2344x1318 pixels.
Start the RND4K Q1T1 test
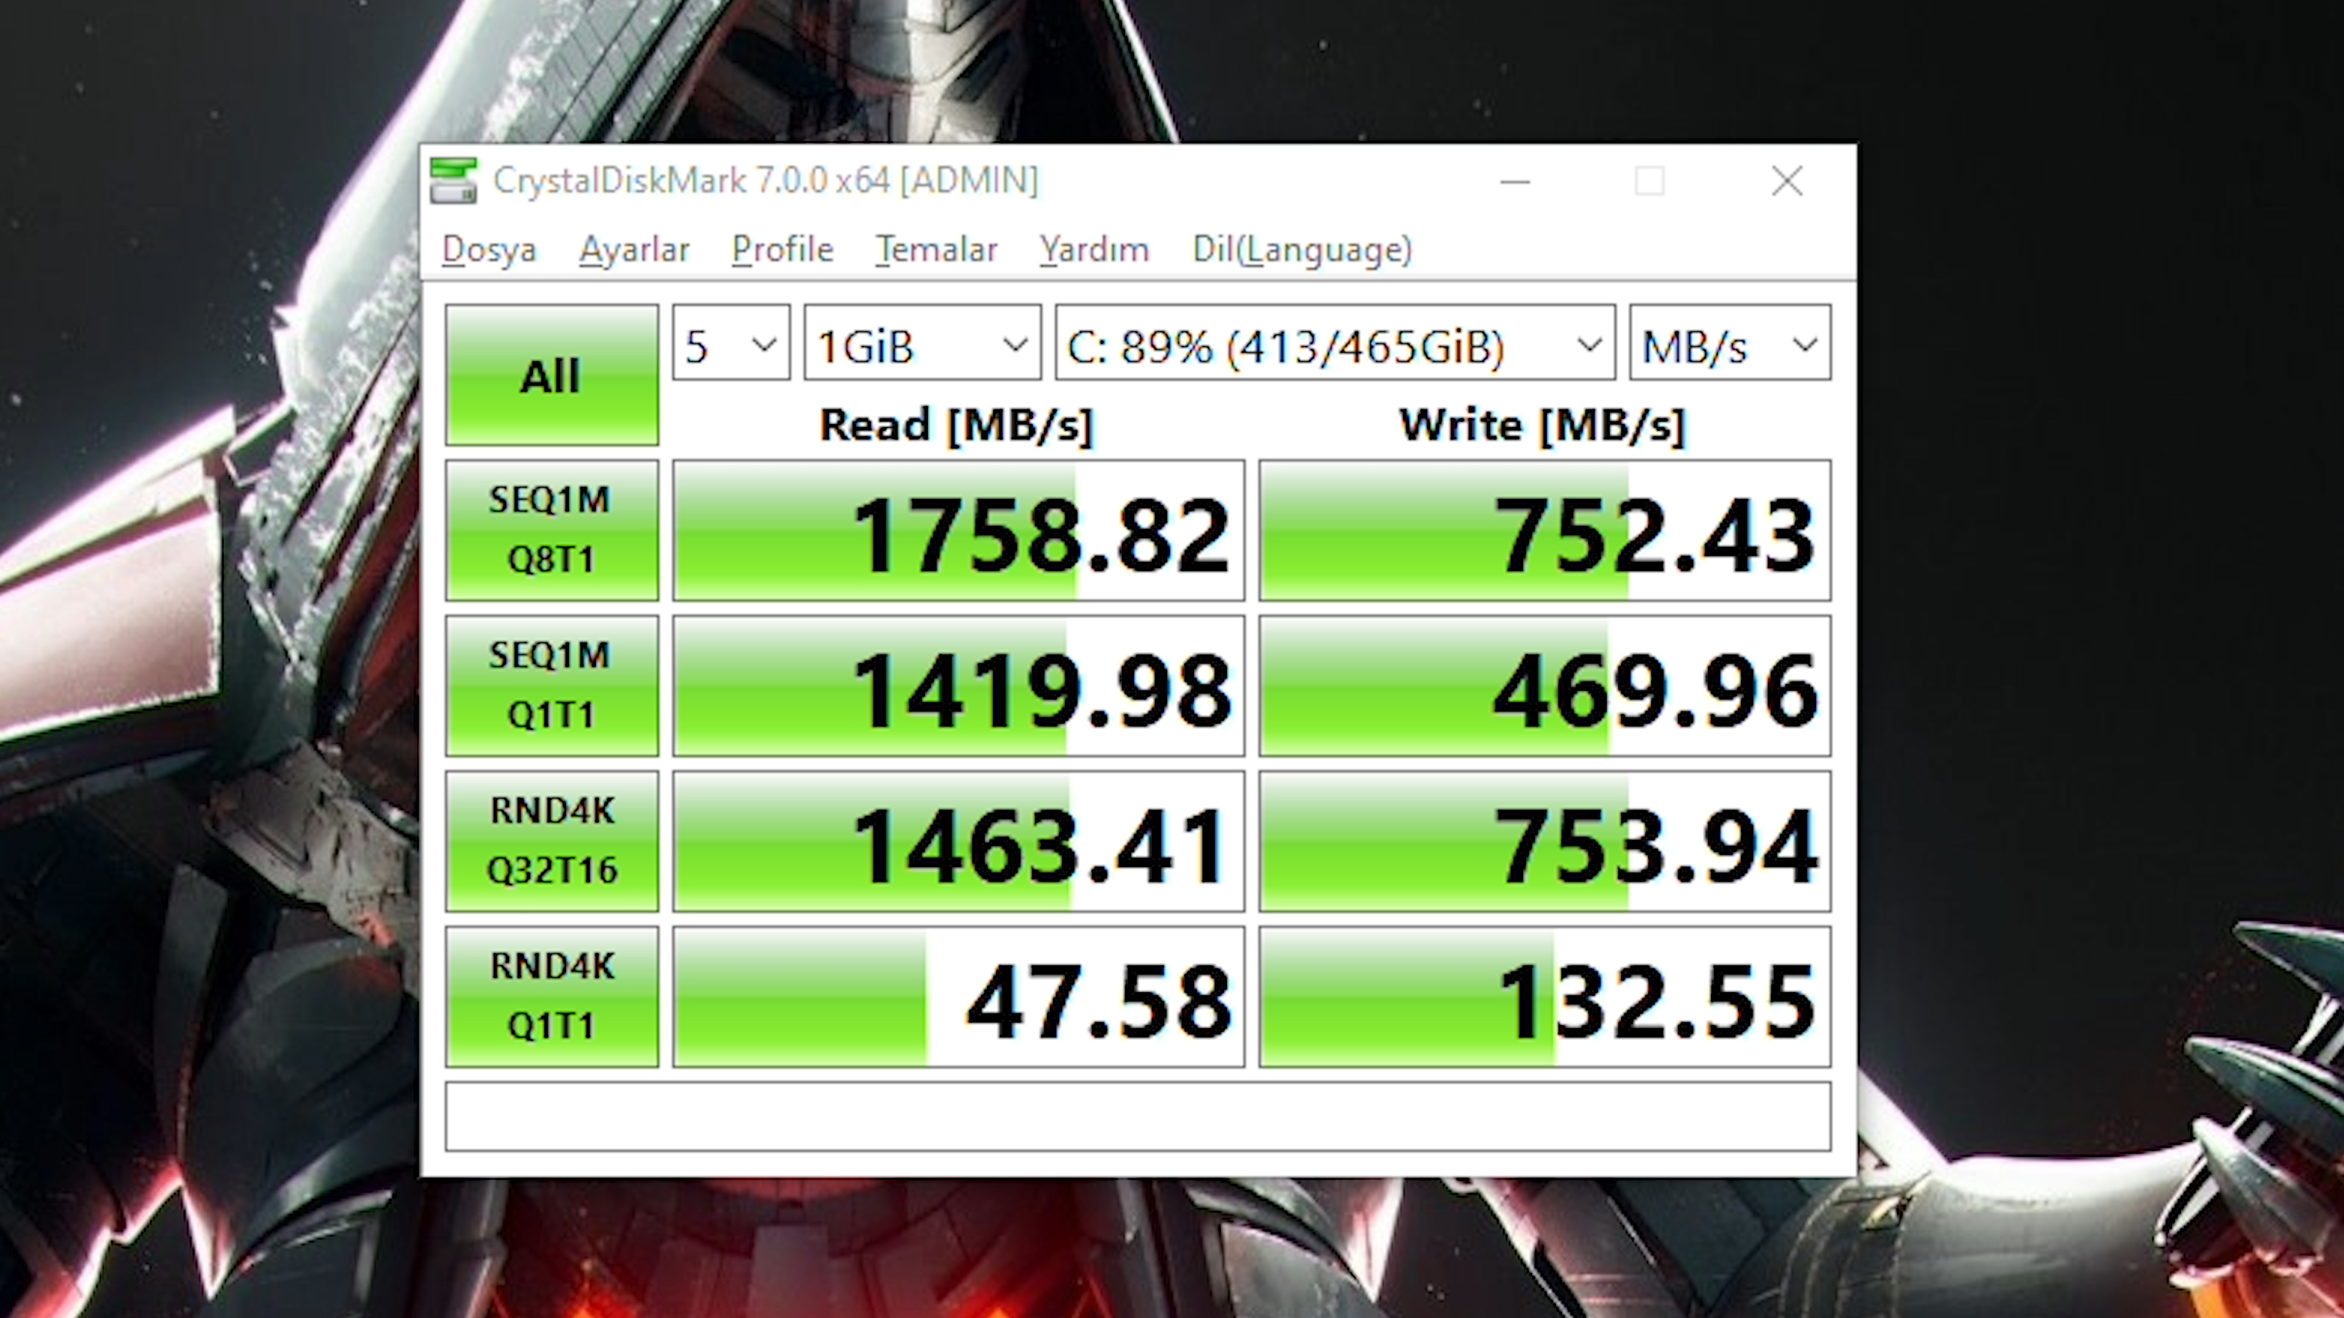551,997
